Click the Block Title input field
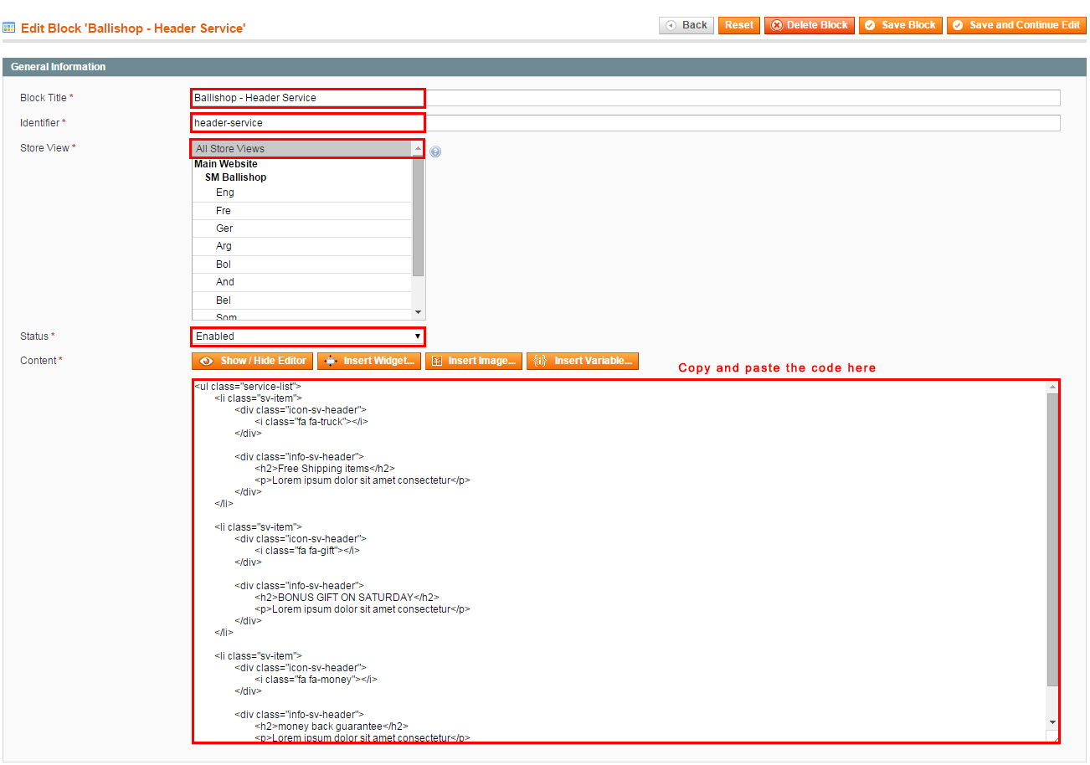This screenshot has width=1090, height=765. pos(625,98)
